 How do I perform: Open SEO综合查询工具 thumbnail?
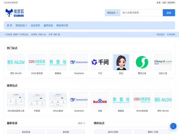(16, 100)
